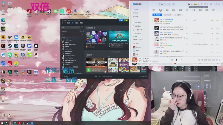
Task: Open the ARK Announcement news card
Action: tap(119, 37)
